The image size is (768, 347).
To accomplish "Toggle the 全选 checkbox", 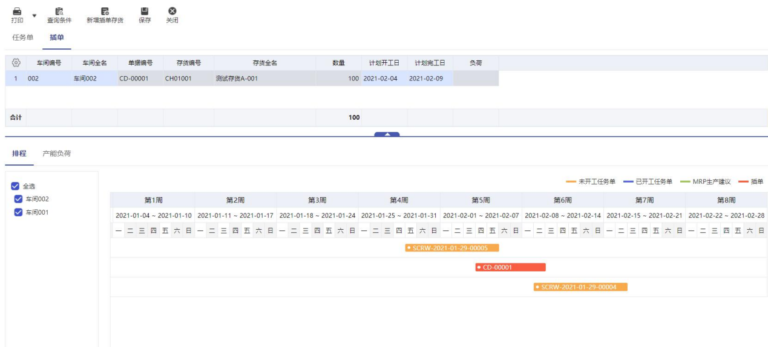I will point(16,186).
